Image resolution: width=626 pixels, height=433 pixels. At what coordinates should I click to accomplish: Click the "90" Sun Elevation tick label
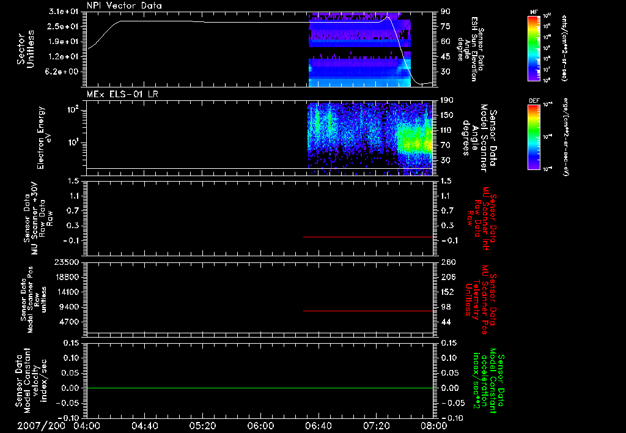click(446, 12)
